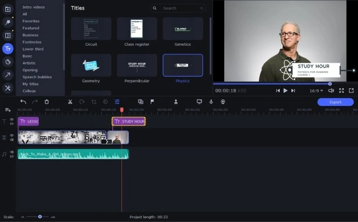The image size is (358, 222).
Task: Toggle preview volume speaker icon
Action: (x=331, y=91)
